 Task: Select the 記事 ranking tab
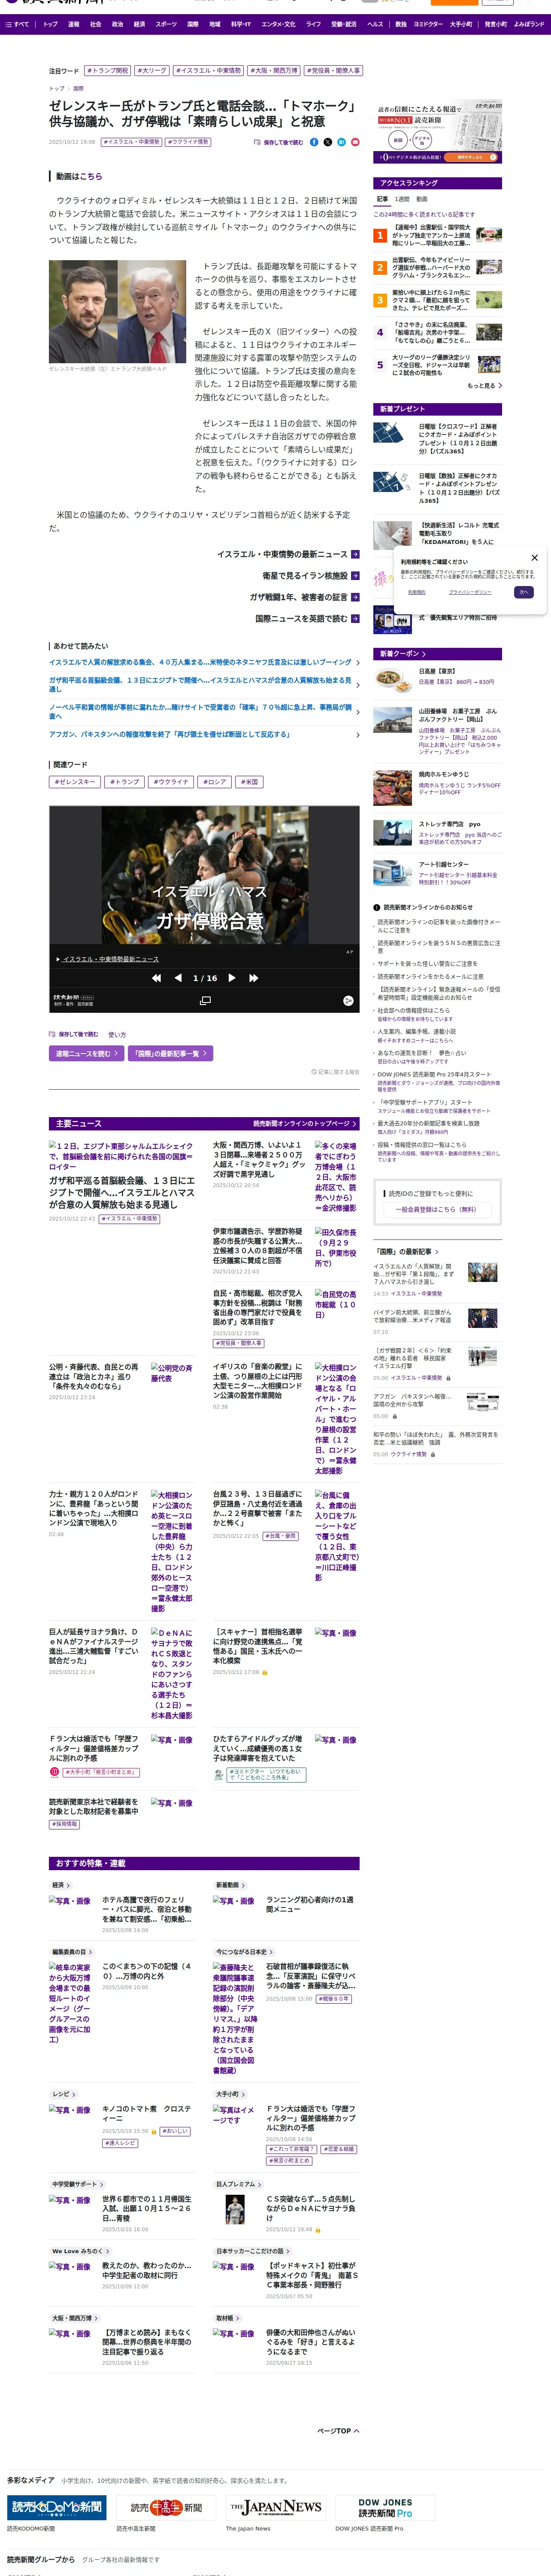click(x=382, y=199)
